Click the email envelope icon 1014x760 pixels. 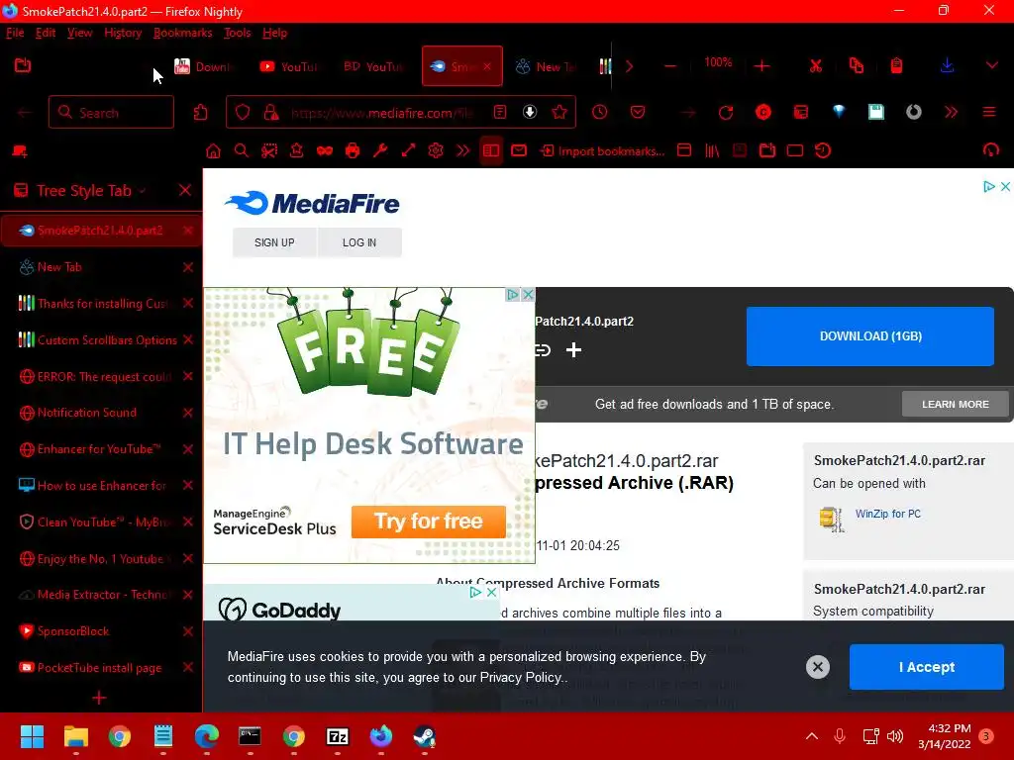519,150
